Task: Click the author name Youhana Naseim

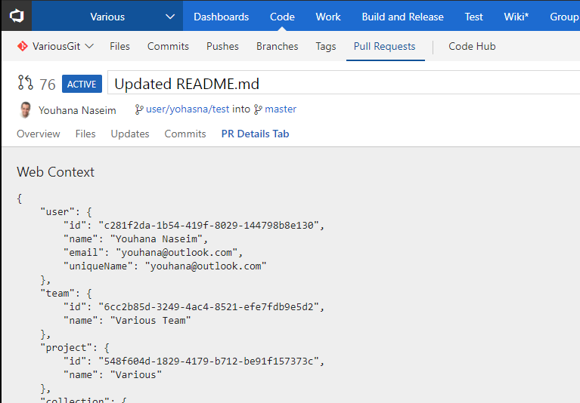Action: click(77, 110)
